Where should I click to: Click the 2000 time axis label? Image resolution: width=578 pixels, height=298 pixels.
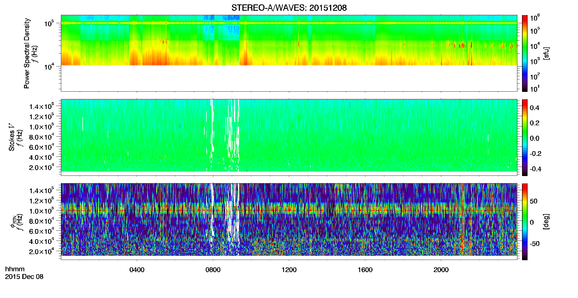441,270
